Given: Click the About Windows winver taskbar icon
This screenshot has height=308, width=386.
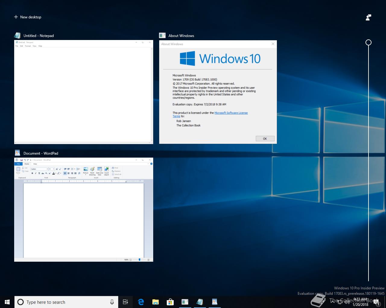Looking at the screenshot, I should [x=185, y=302].
